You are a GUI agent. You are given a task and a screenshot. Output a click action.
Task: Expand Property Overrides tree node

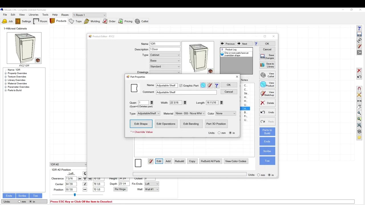(x=5, y=73)
